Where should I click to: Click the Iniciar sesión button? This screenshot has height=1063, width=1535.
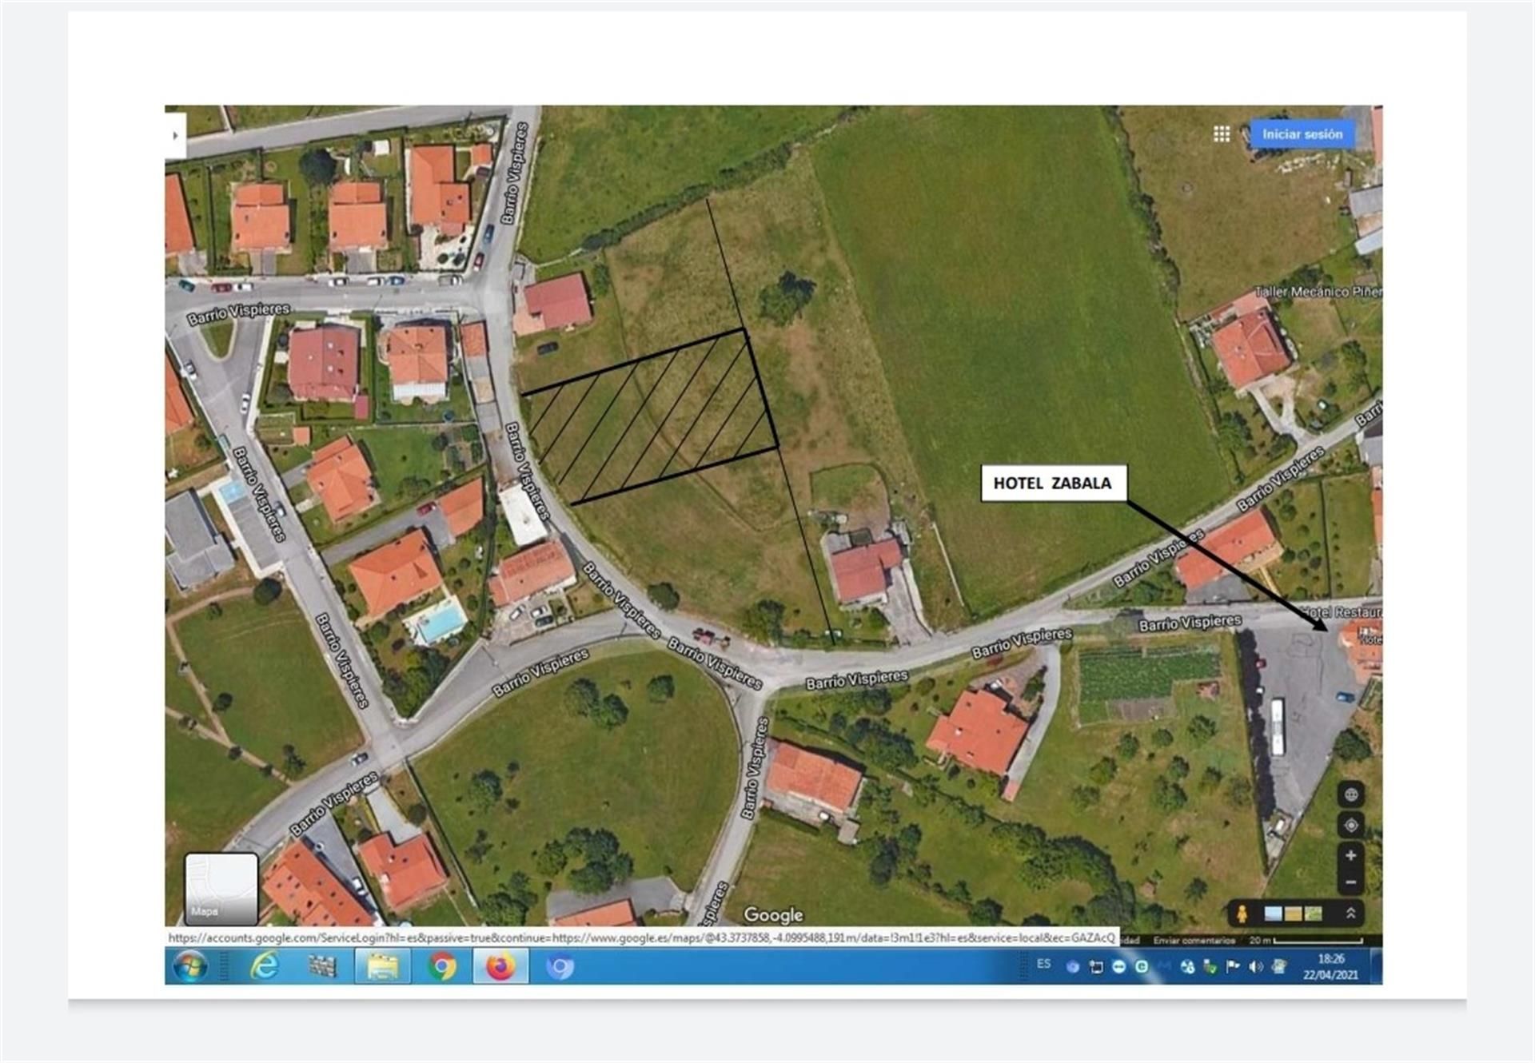[1302, 134]
